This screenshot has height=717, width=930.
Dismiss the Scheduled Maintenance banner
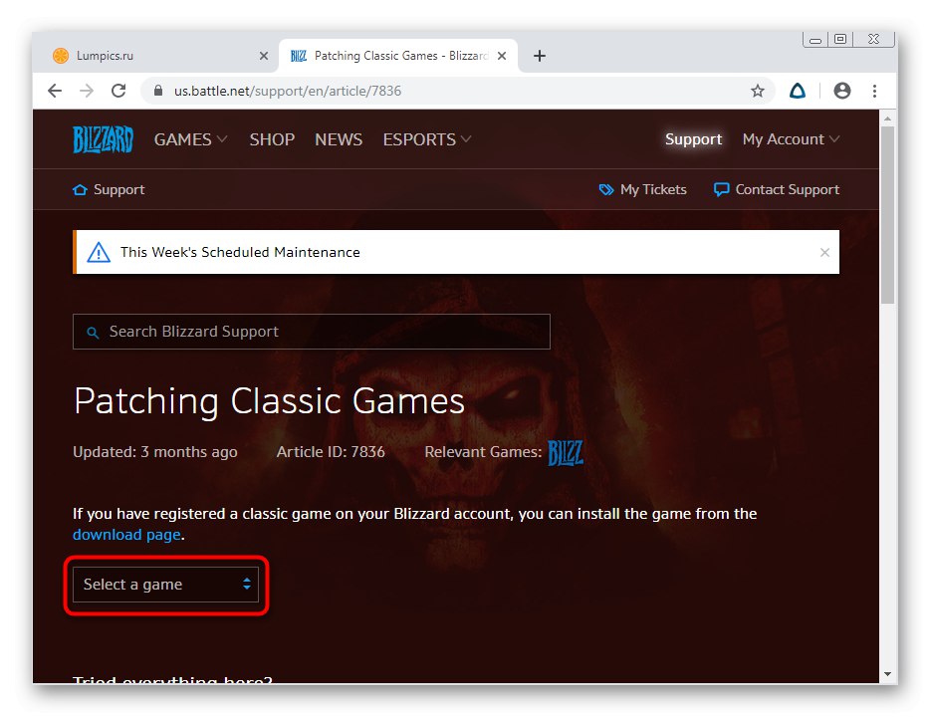824,253
